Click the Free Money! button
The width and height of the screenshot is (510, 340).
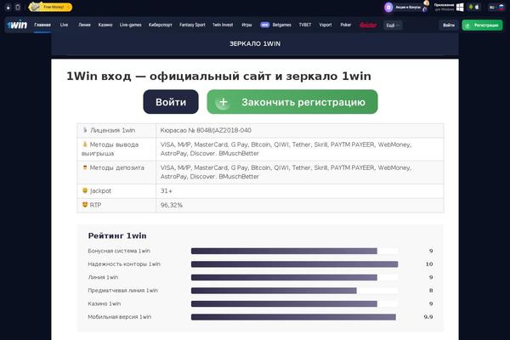click(x=50, y=7)
